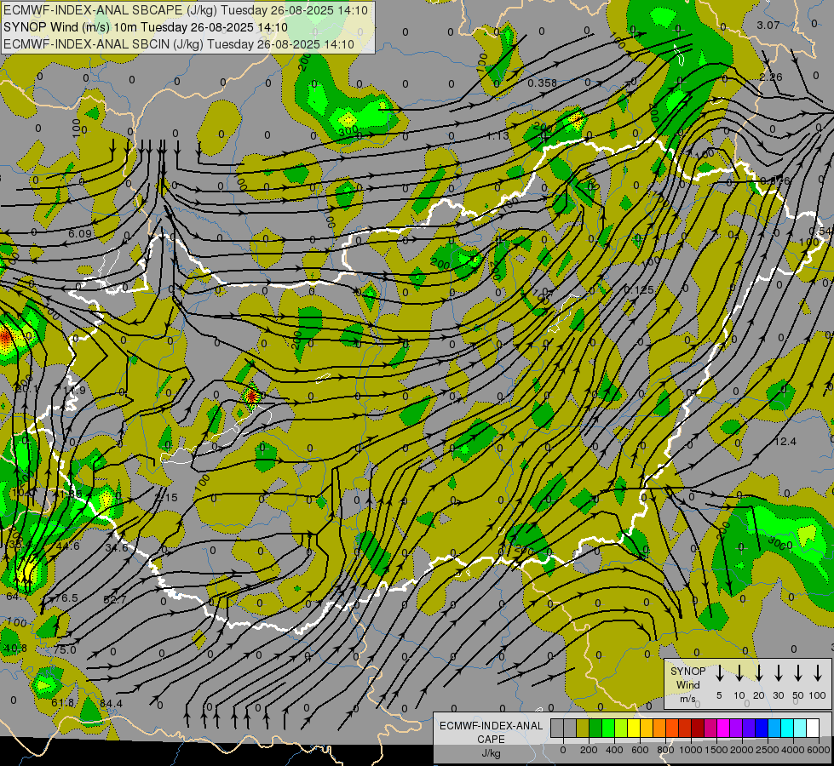Click the SBCAPE title line in header box
Screen dimensions: 834x766
tap(185, 10)
